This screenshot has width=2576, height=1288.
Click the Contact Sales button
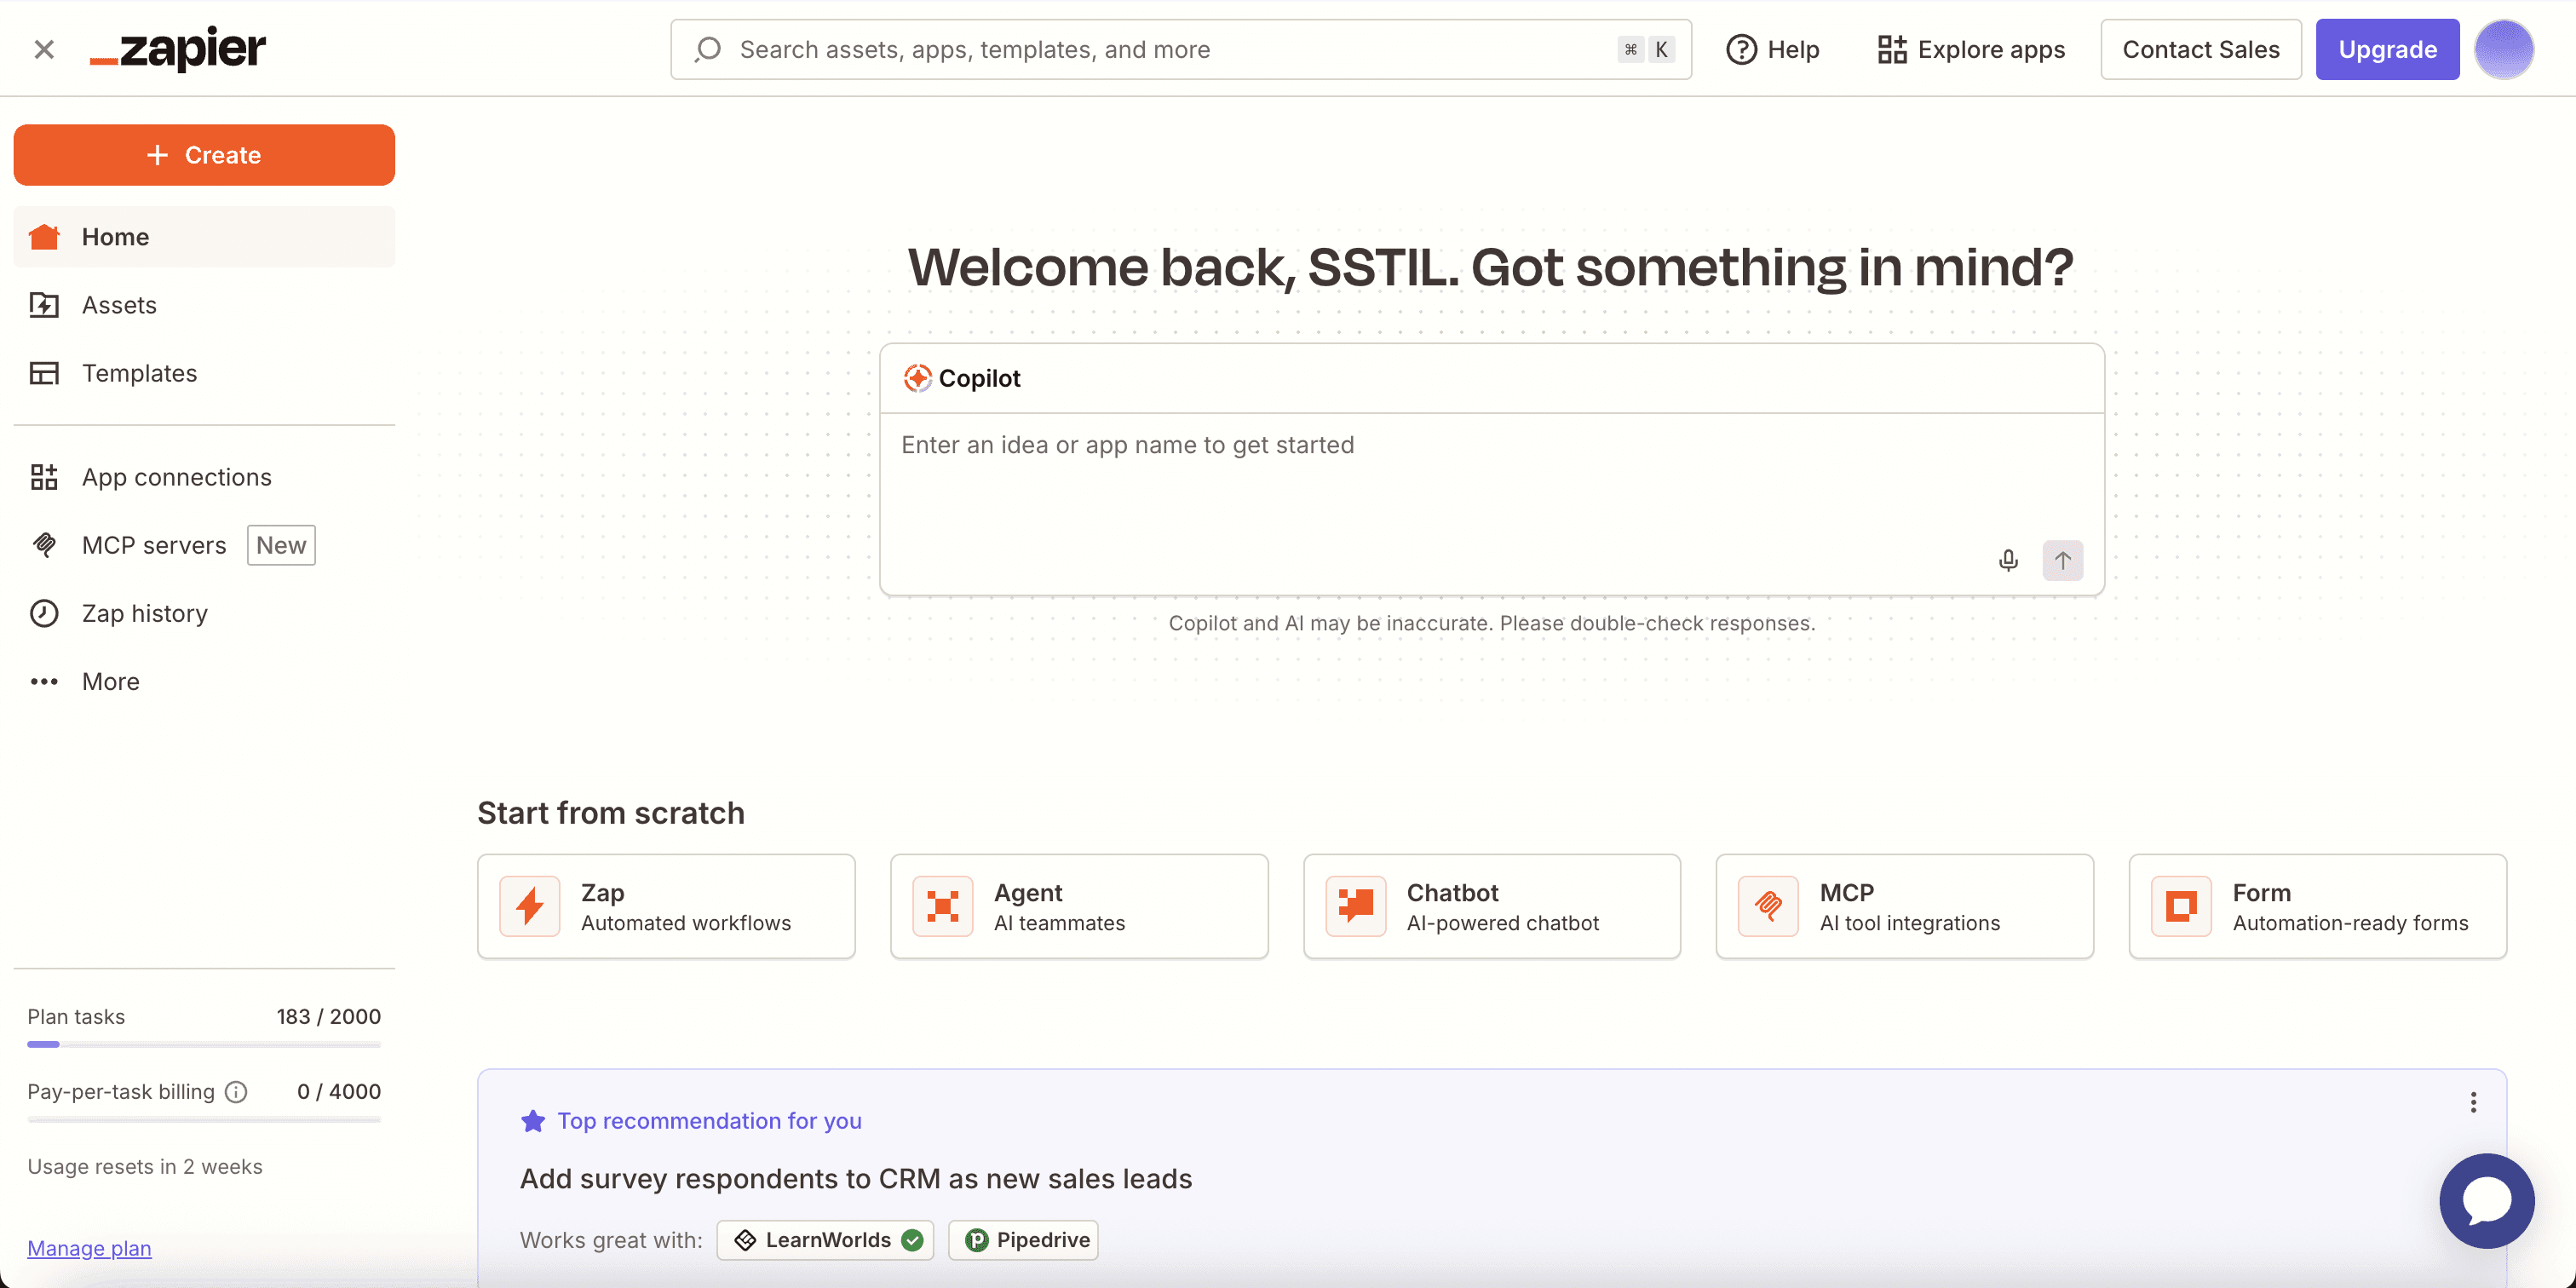coord(2201,49)
